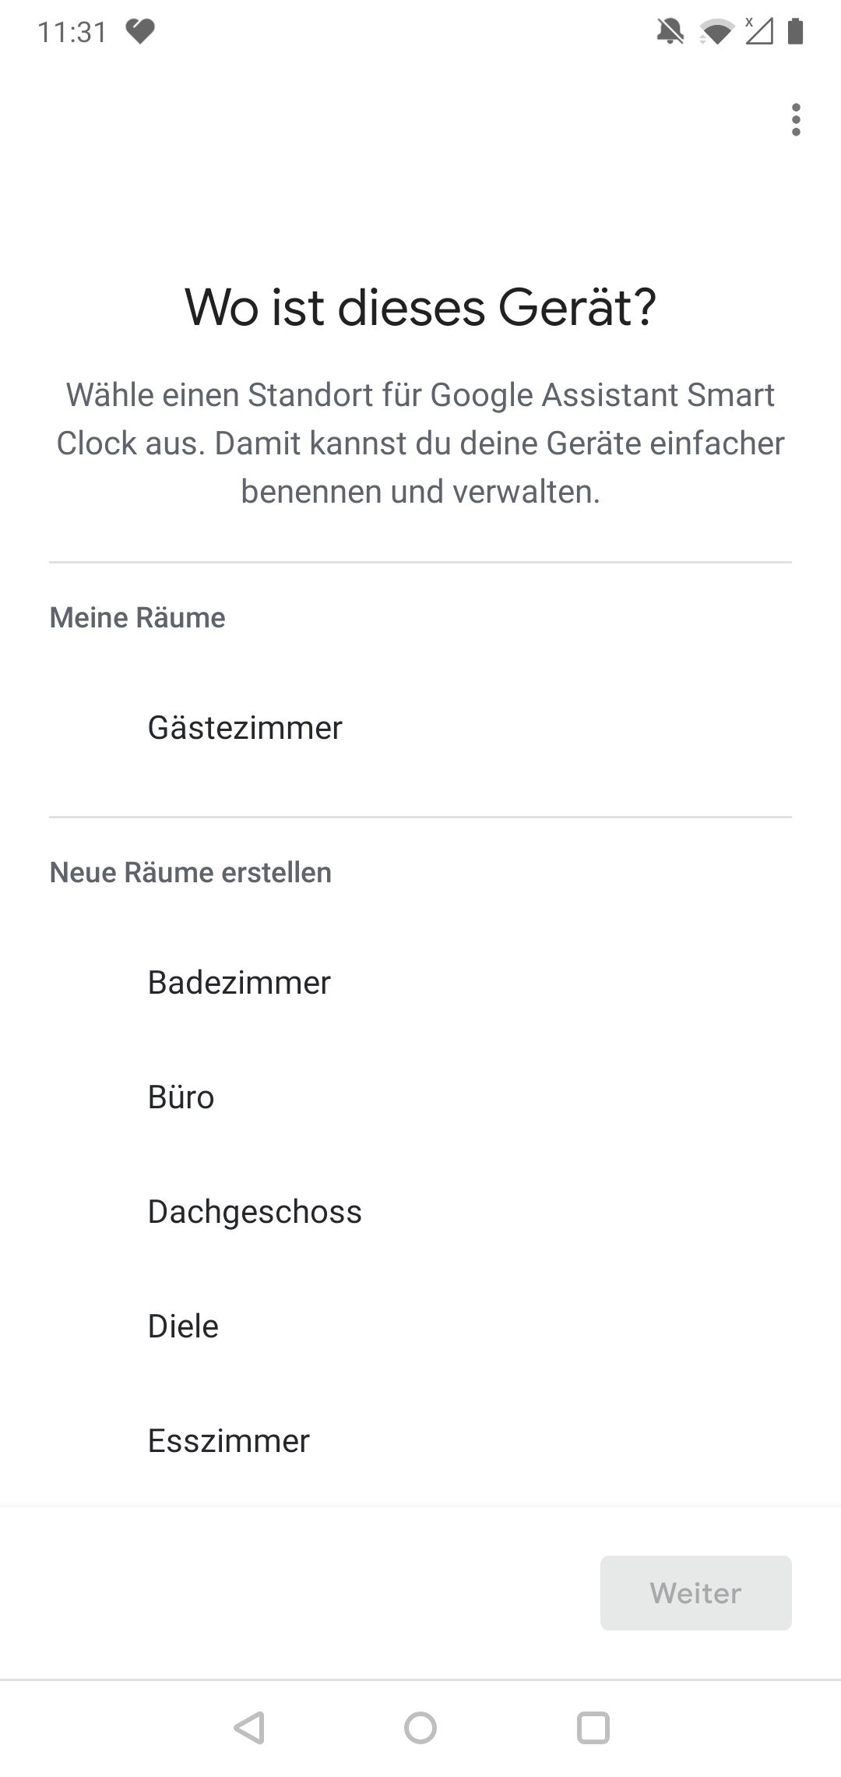Choose Badezimmer as the new room
Image resolution: width=841 pixels, height=1777 pixels.
tap(239, 983)
